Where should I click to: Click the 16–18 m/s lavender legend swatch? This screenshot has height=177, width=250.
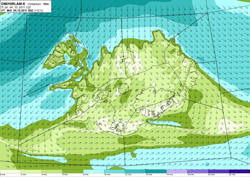[x=177, y=171]
